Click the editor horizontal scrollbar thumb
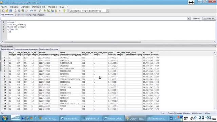Screen dimensions: 217x122 point(72,41)
